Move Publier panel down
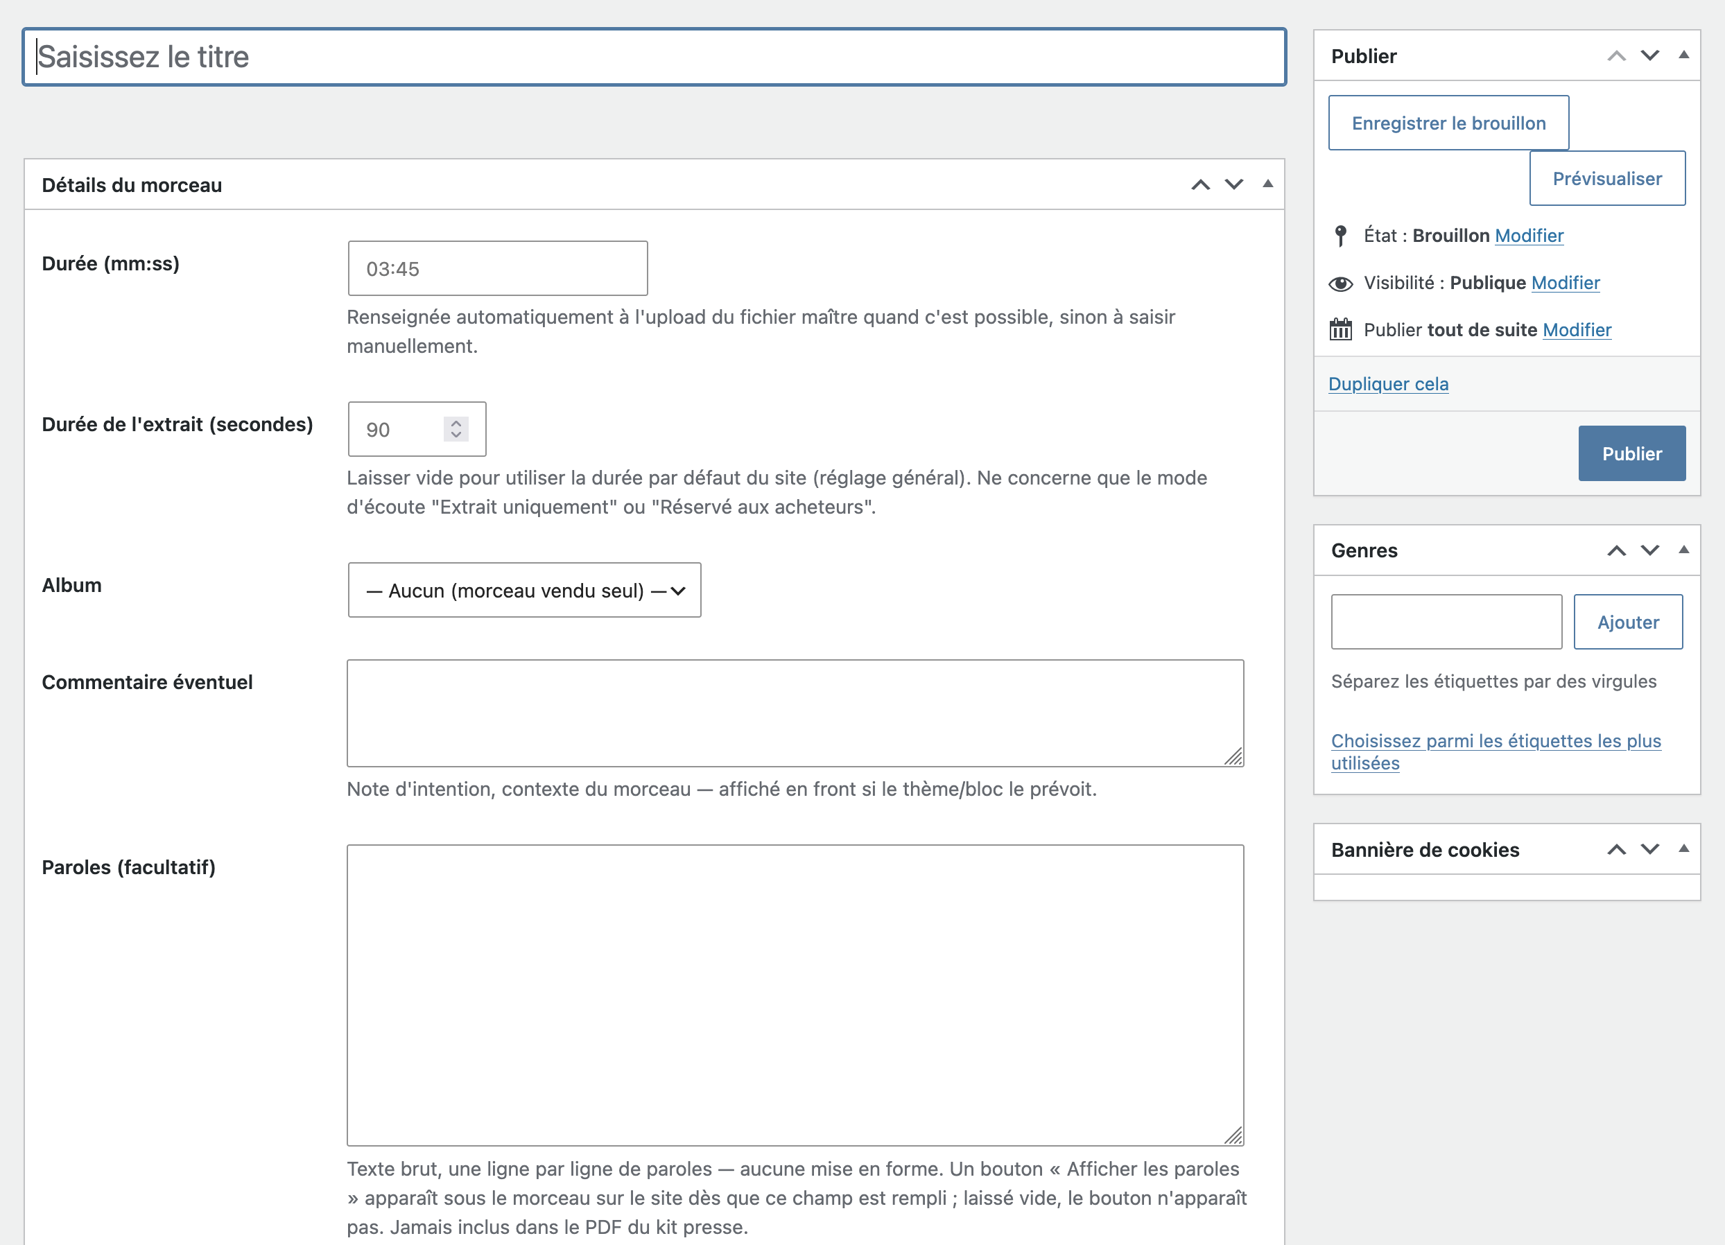This screenshot has width=1725, height=1245. point(1649,55)
